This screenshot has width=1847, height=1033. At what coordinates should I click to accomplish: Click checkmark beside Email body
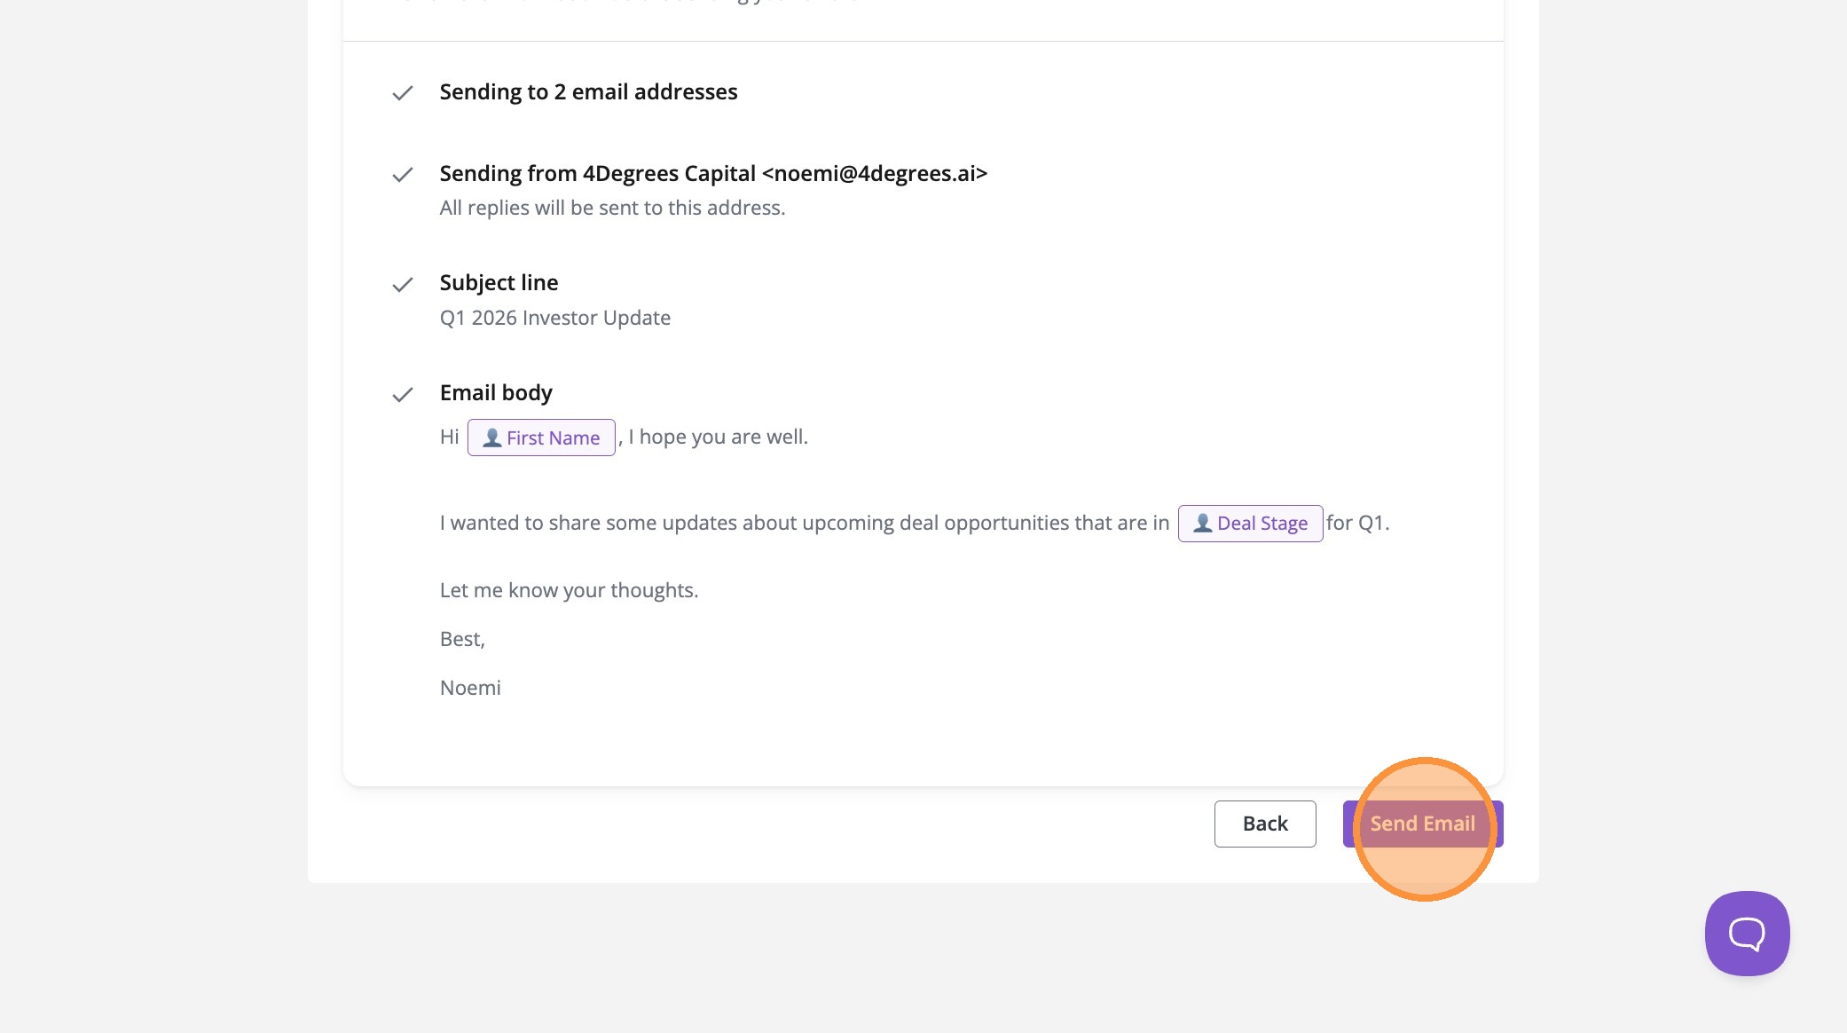(x=403, y=395)
